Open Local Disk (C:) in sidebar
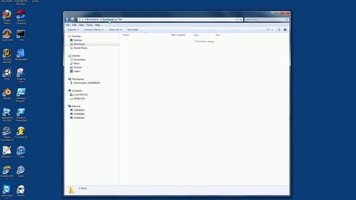356x200 pixels. click(81, 94)
